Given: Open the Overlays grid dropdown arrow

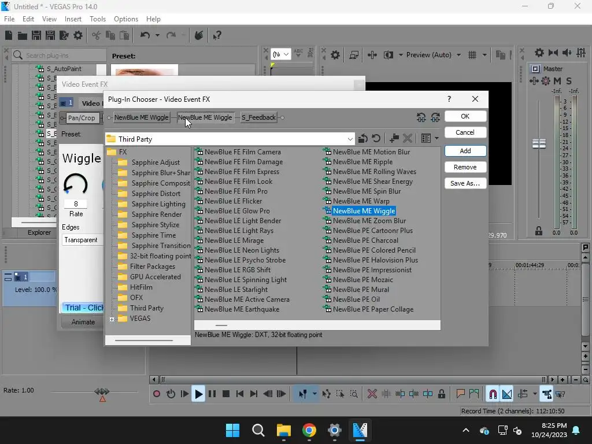Looking at the screenshot, I should point(484,55).
